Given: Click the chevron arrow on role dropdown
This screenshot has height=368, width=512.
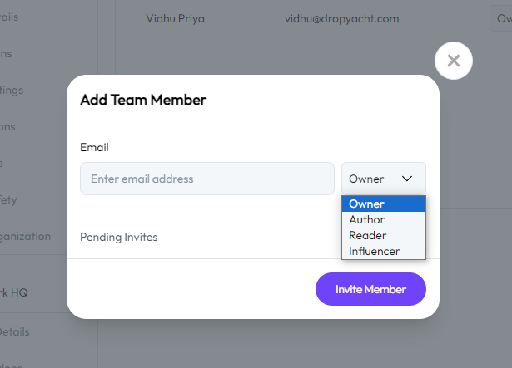Looking at the screenshot, I should click(407, 179).
